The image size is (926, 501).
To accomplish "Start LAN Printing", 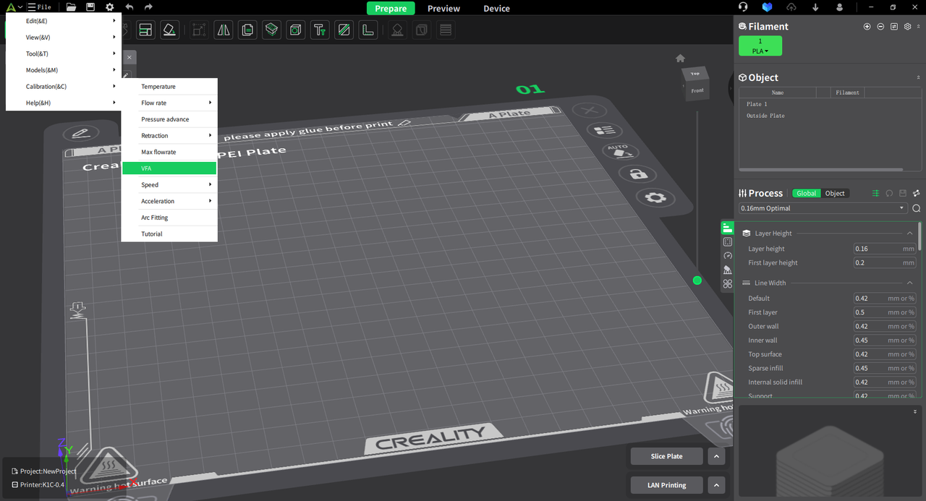I will click(x=666, y=484).
